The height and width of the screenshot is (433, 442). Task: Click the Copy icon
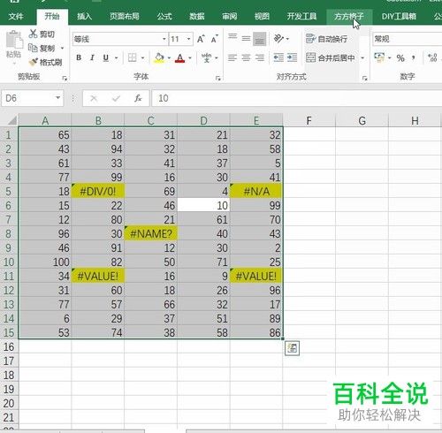click(33, 48)
